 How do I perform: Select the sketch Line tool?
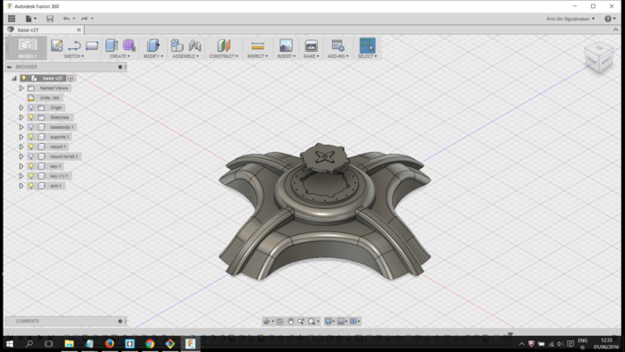pyautogui.click(x=74, y=46)
